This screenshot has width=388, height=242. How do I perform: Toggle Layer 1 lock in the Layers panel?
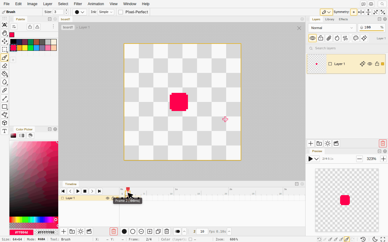coord(377,64)
